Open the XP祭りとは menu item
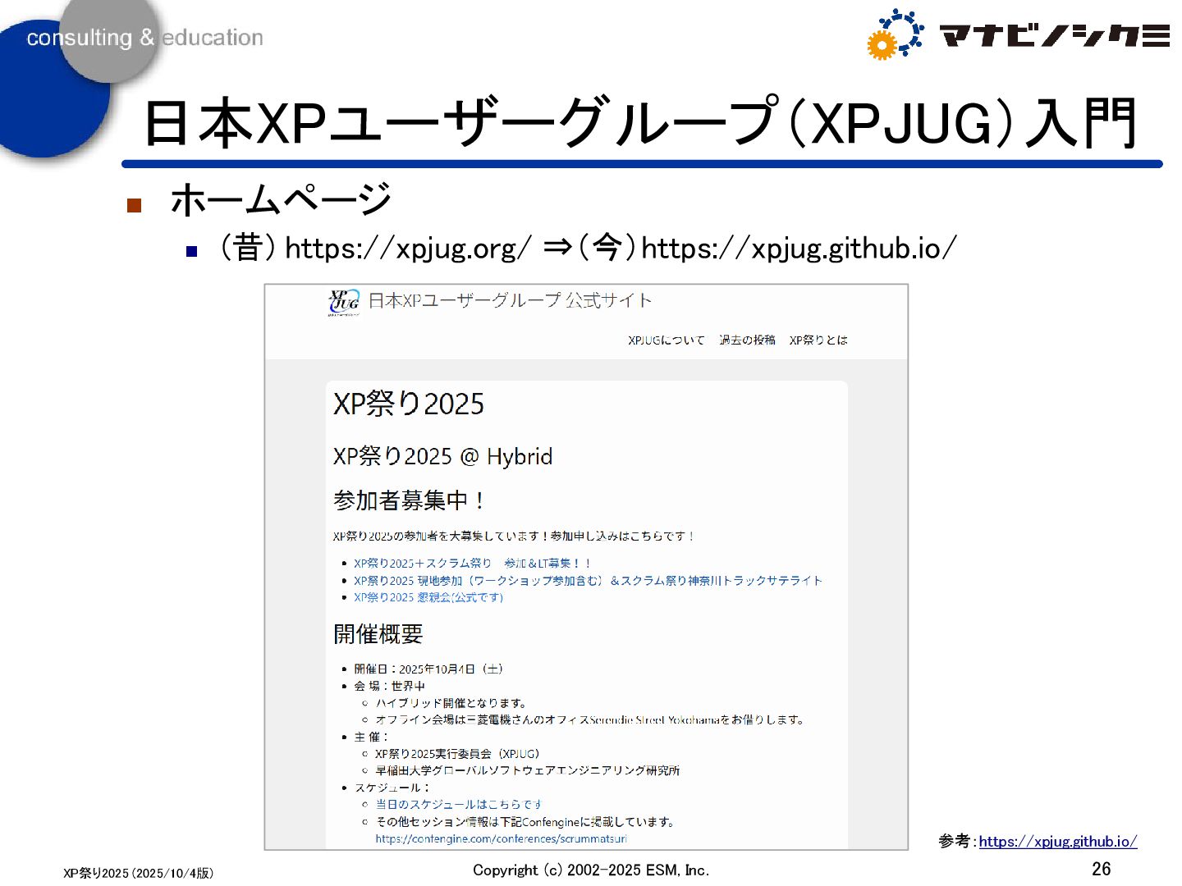 pos(818,340)
